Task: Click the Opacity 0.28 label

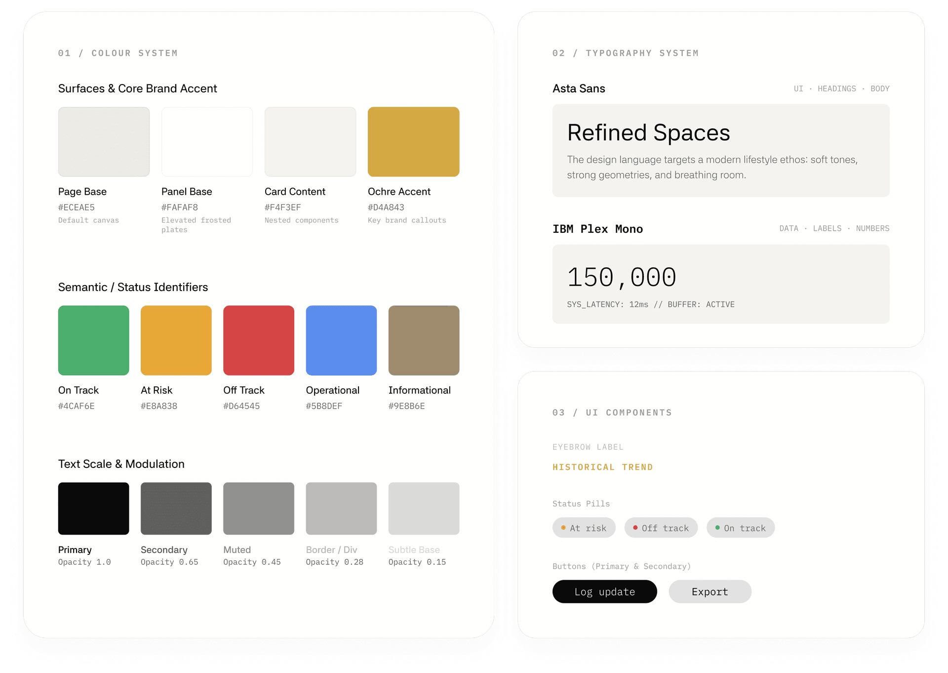Action: tap(335, 562)
